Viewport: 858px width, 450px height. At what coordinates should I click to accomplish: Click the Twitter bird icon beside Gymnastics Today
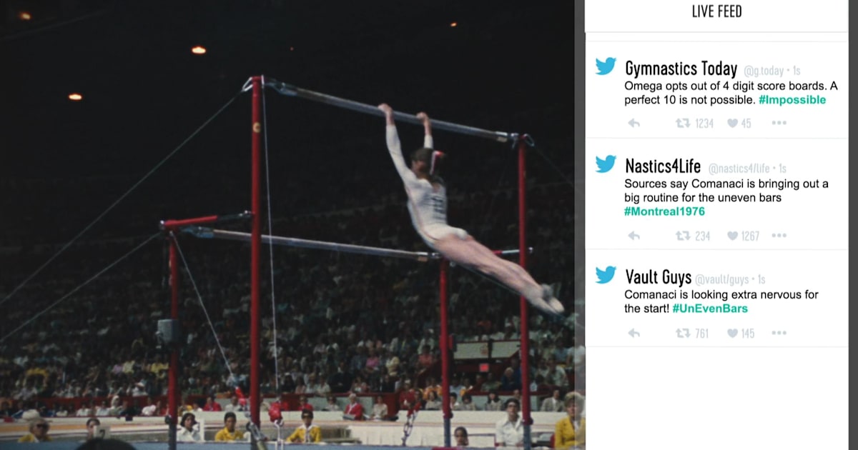coord(606,66)
